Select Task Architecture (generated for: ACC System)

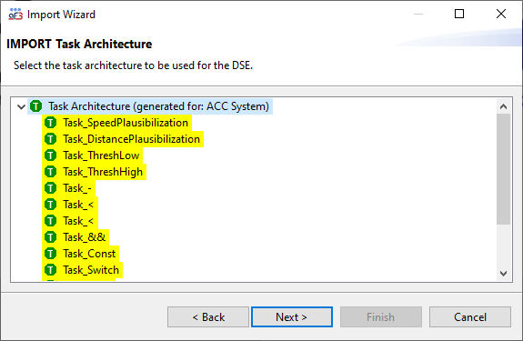point(158,106)
